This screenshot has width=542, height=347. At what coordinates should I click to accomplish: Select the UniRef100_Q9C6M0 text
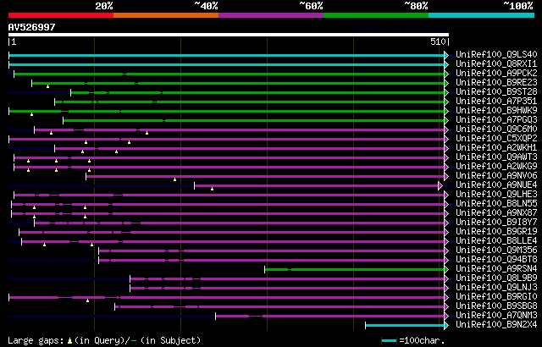(496, 129)
